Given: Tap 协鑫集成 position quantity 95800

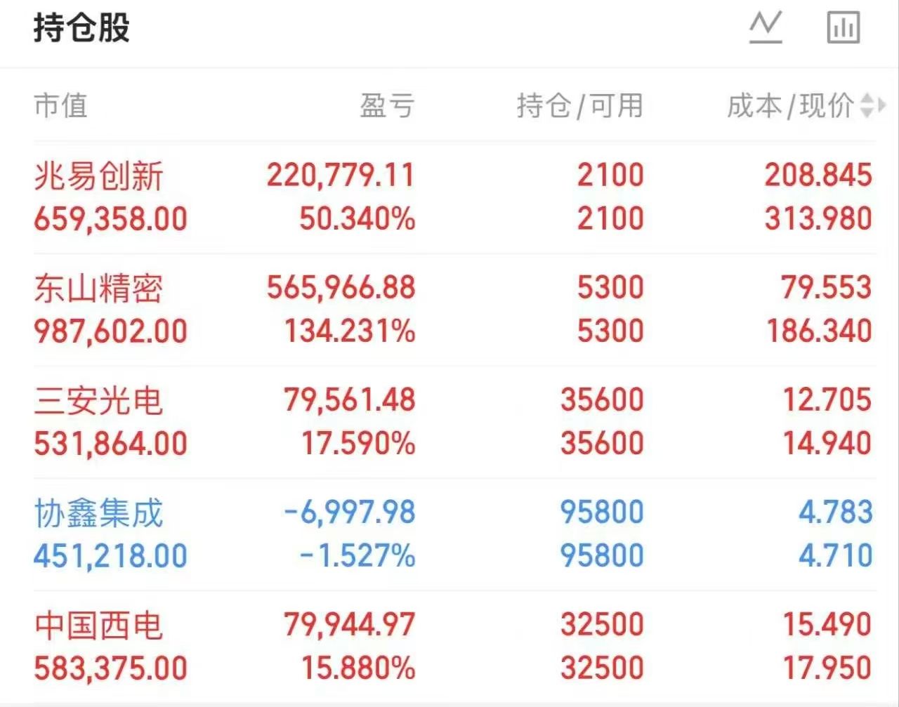Looking at the screenshot, I should tap(602, 513).
